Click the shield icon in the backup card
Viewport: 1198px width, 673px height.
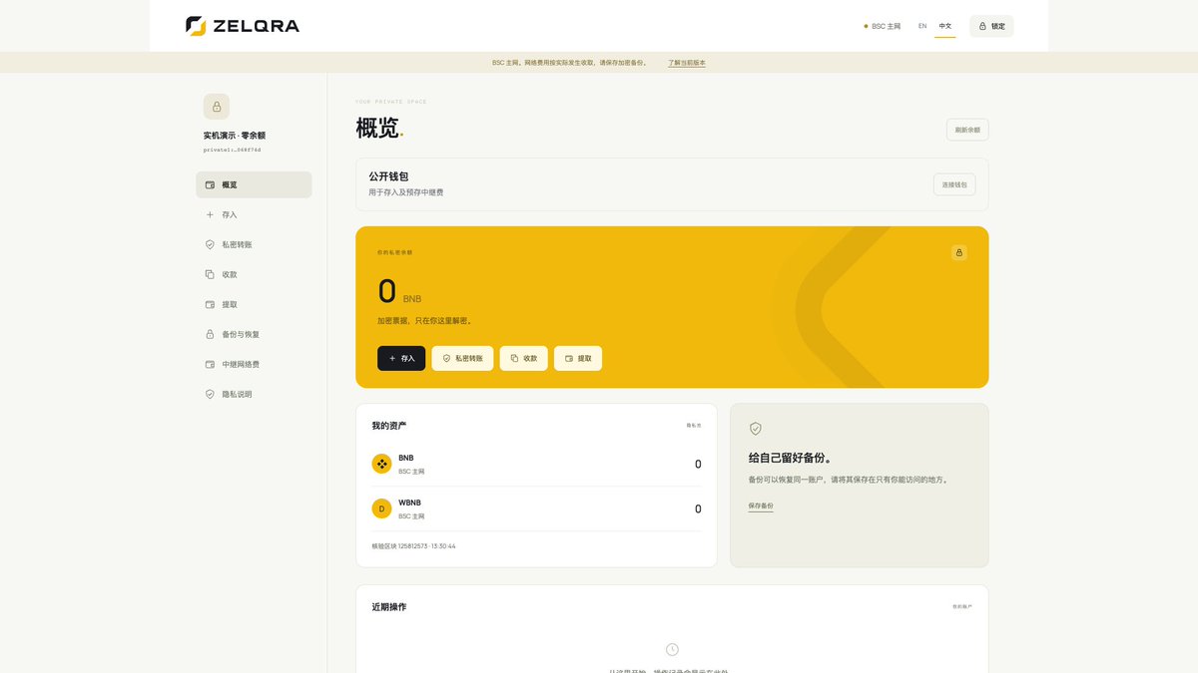(756, 428)
